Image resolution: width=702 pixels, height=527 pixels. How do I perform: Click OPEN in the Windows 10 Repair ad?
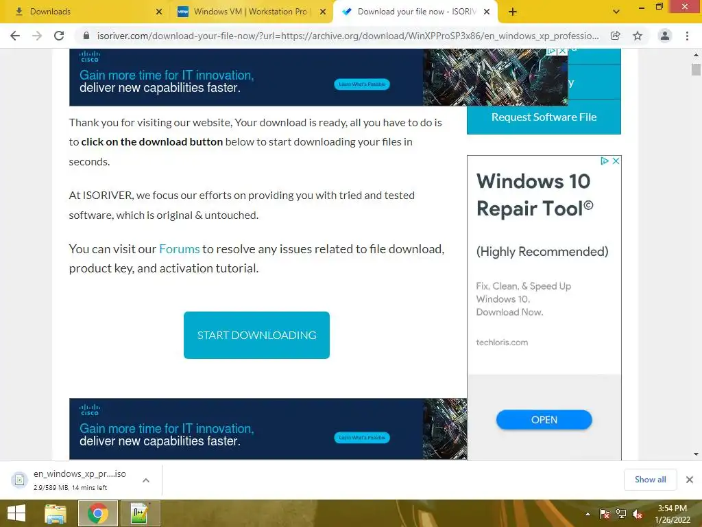[x=544, y=420]
